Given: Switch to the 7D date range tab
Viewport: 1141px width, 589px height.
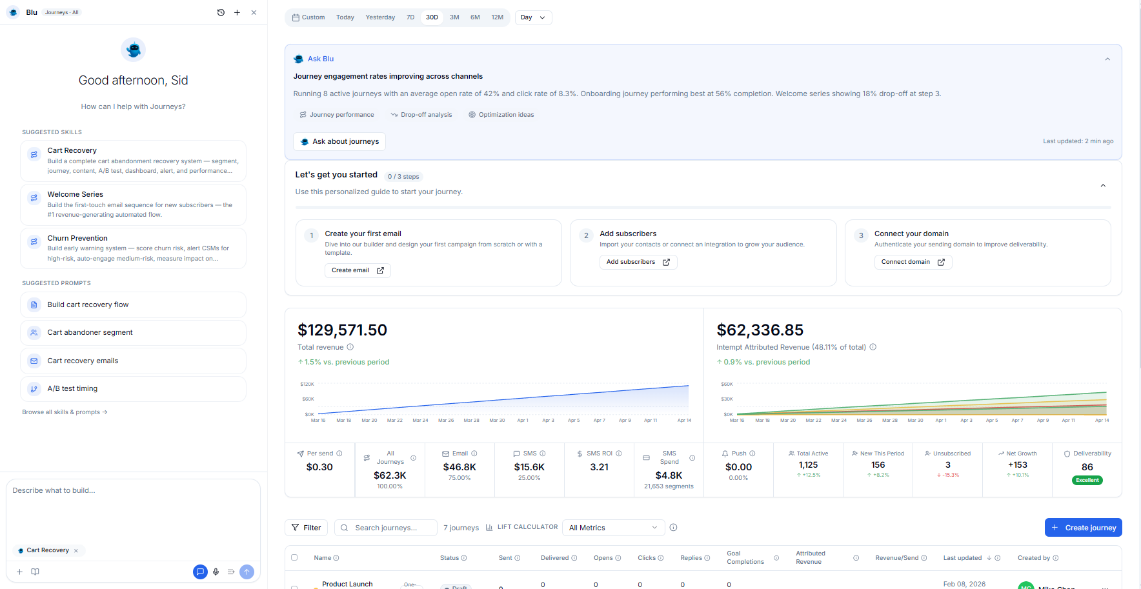Looking at the screenshot, I should click(410, 17).
